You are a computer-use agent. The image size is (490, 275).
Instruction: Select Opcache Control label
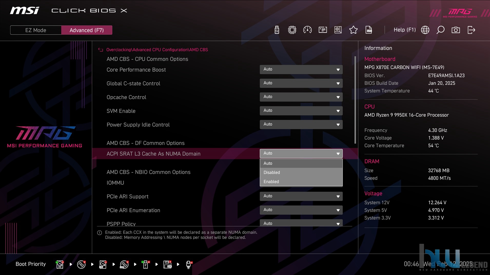126,97
